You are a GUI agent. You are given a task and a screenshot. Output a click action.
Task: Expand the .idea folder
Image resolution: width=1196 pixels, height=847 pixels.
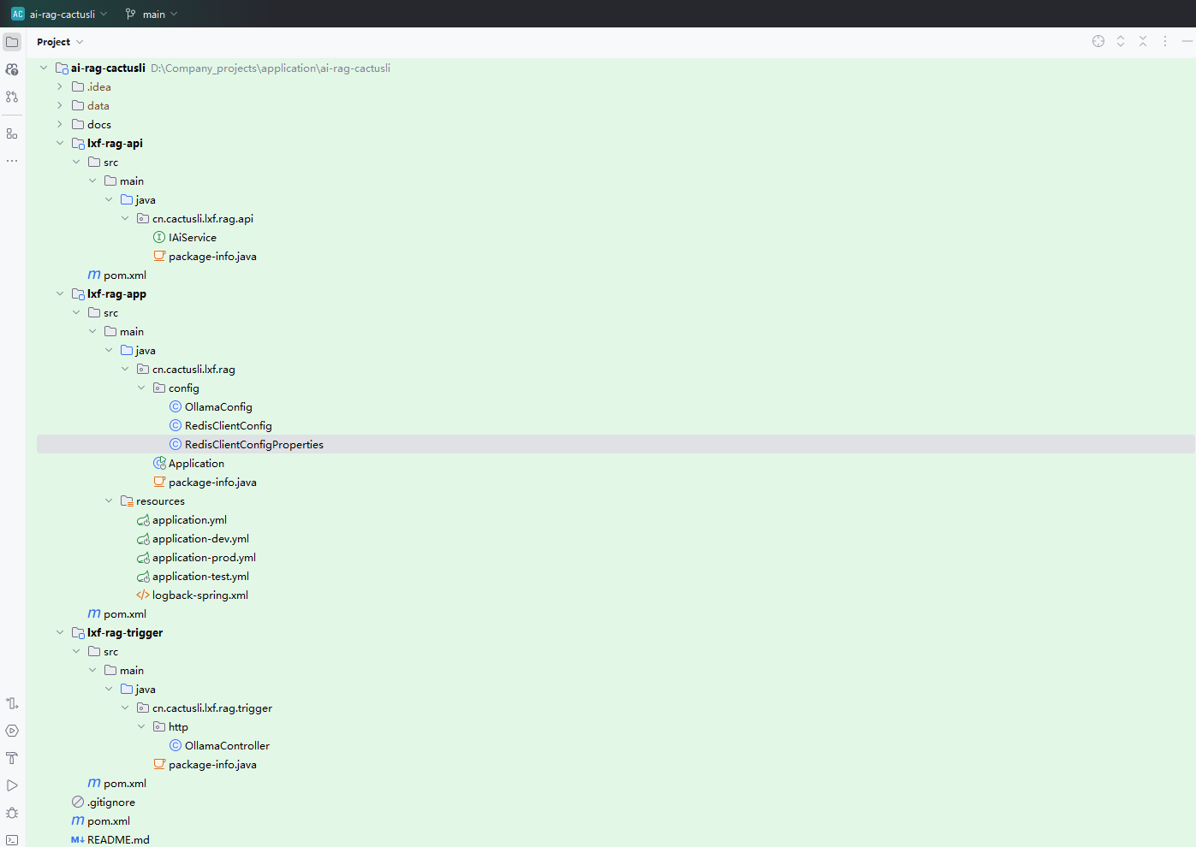(x=60, y=86)
